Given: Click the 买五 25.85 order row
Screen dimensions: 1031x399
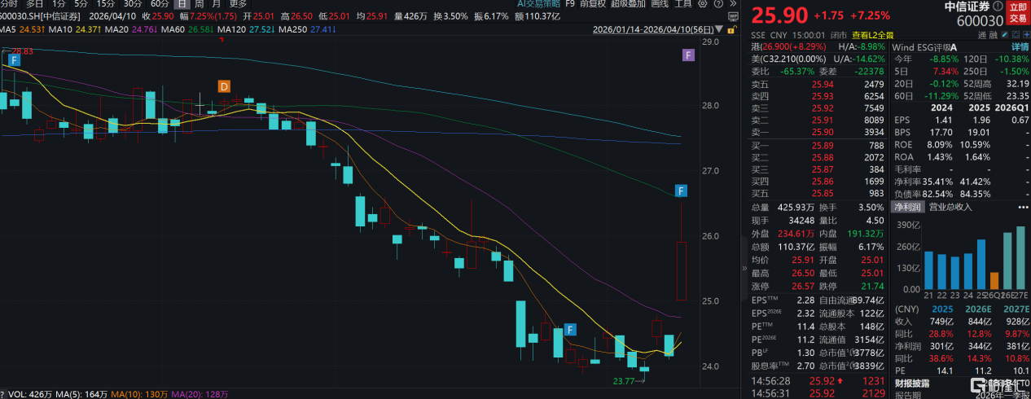Looking at the screenshot, I should pos(817,194).
